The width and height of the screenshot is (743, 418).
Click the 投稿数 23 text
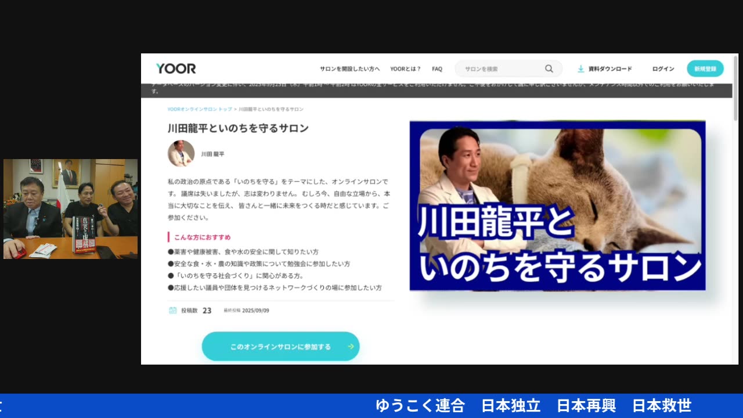pyautogui.click(x=196, y=311)
